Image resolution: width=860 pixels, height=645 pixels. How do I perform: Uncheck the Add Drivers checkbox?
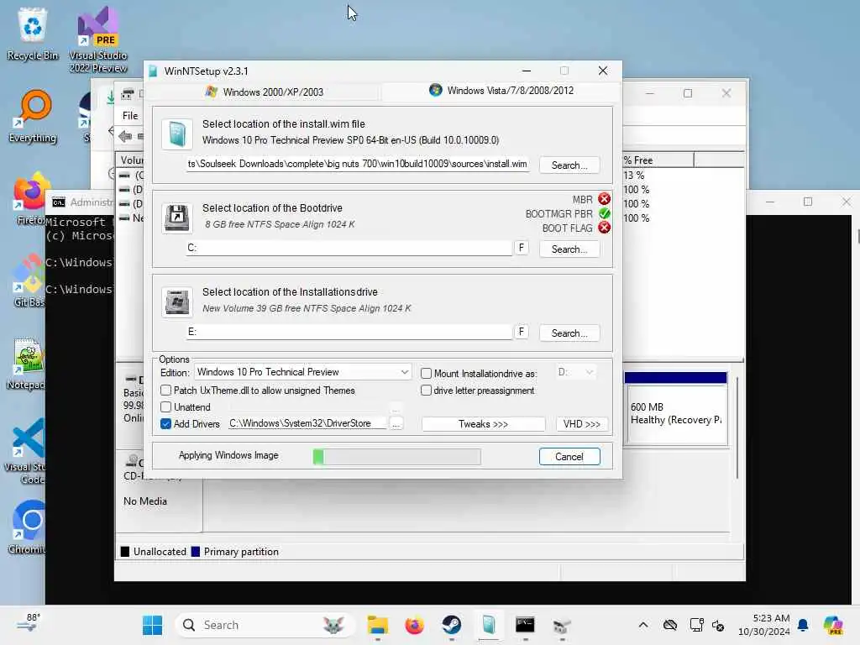[x=165, y=424]
